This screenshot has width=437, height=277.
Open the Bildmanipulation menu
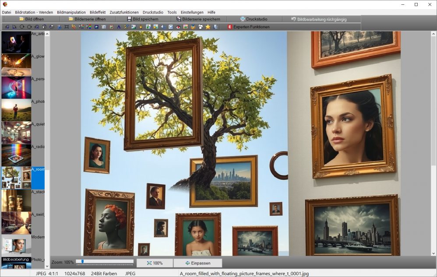71,12
